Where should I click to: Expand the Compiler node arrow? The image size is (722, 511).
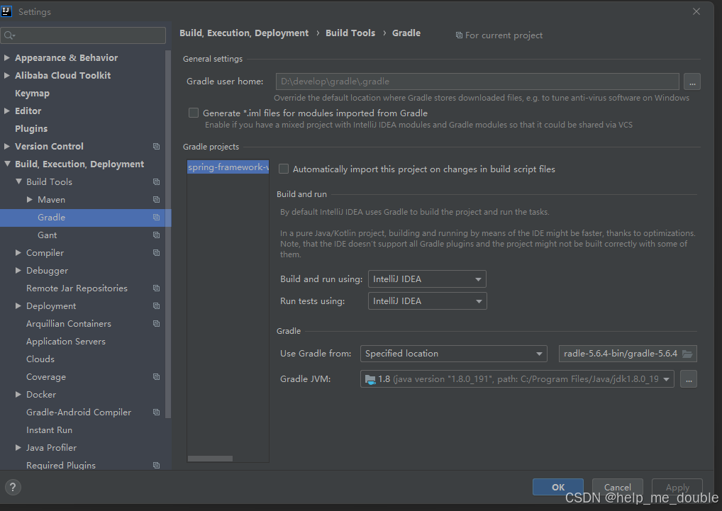[18, 252]
